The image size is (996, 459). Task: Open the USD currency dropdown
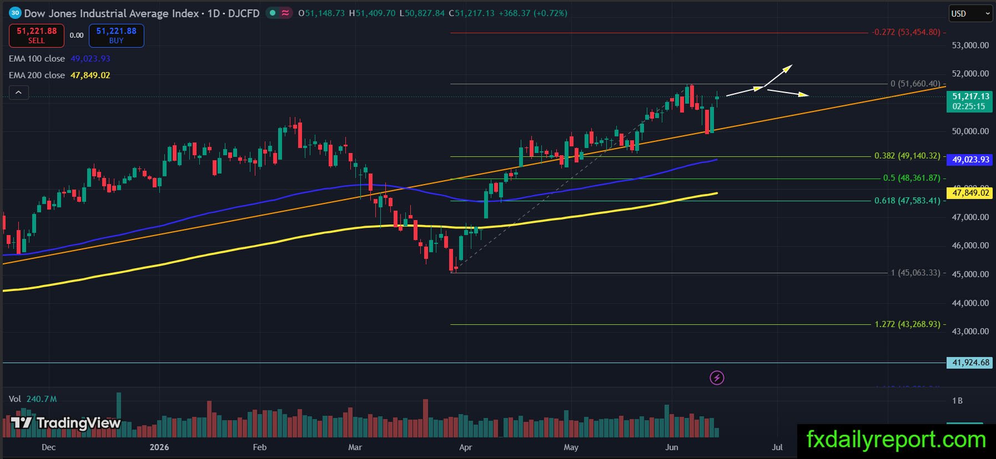(x=970, y=14)
